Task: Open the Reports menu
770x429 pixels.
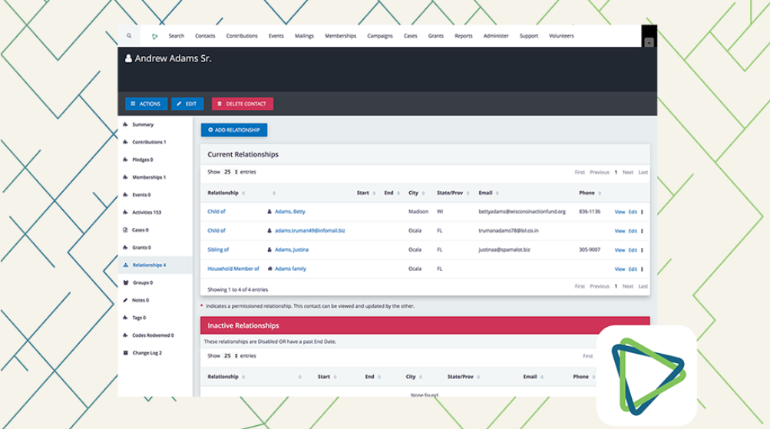Action: (x=463, y=36)
